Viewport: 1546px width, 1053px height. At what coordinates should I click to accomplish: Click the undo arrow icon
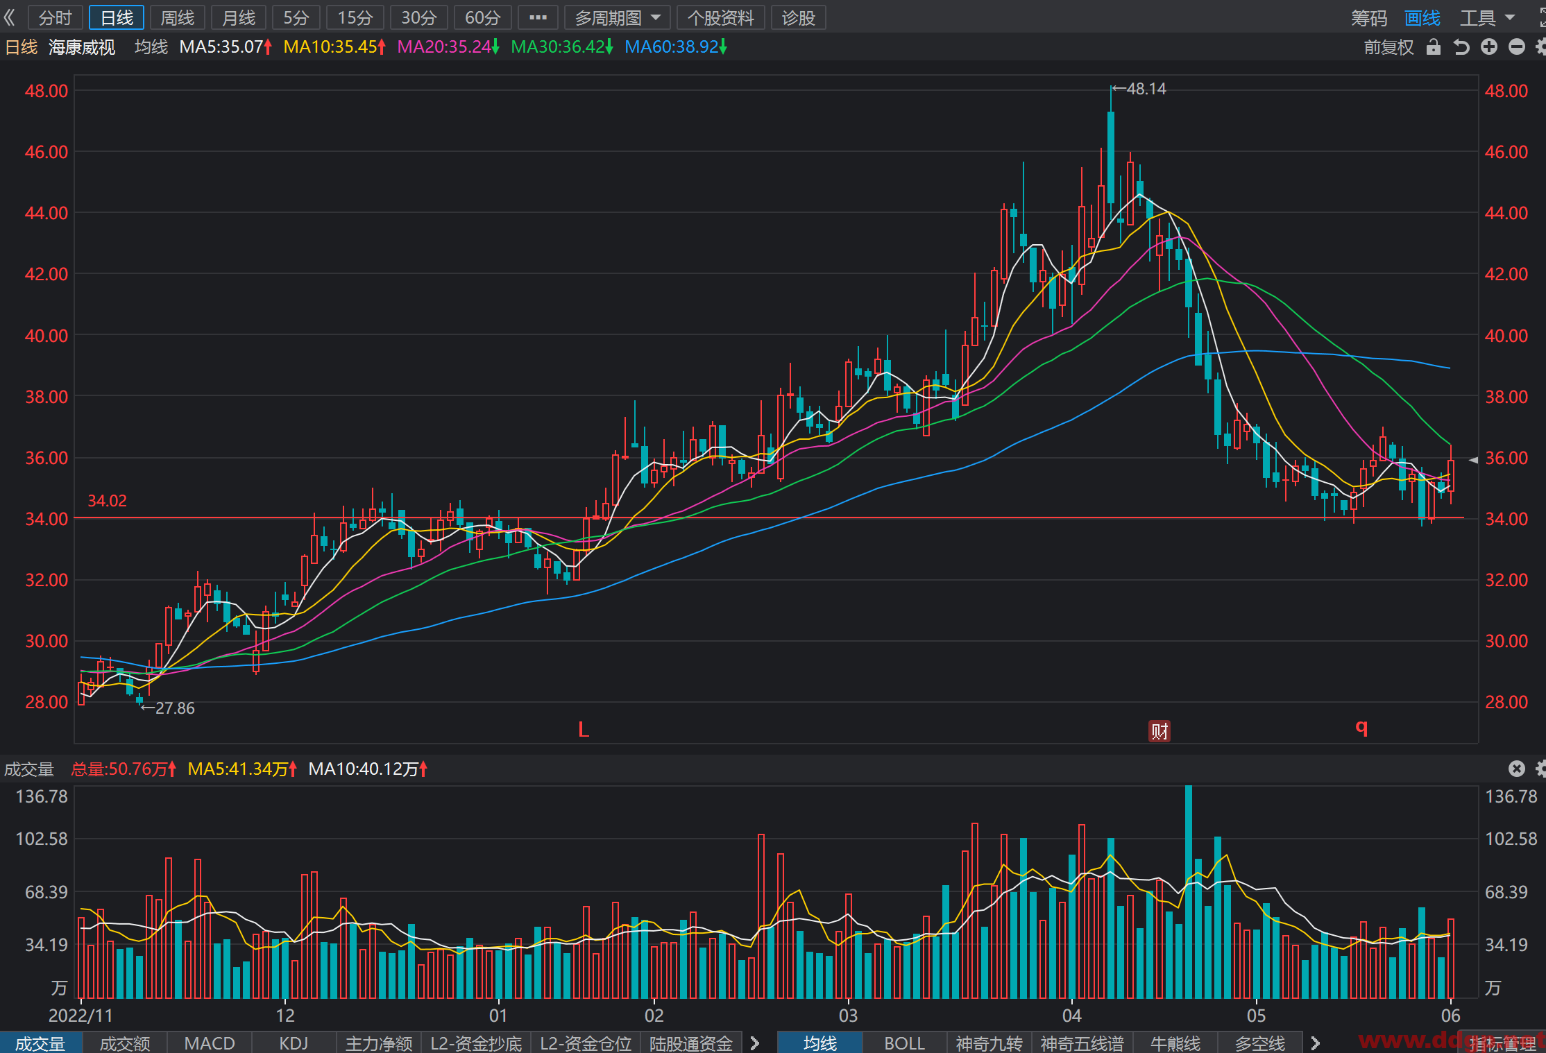click(x=1461, y=47)
